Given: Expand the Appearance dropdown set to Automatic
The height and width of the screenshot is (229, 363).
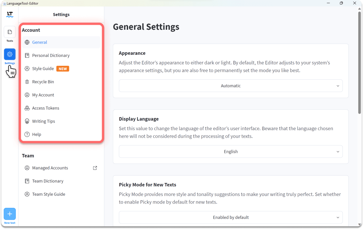Looking at the screenshot, I should click(231, 86).
